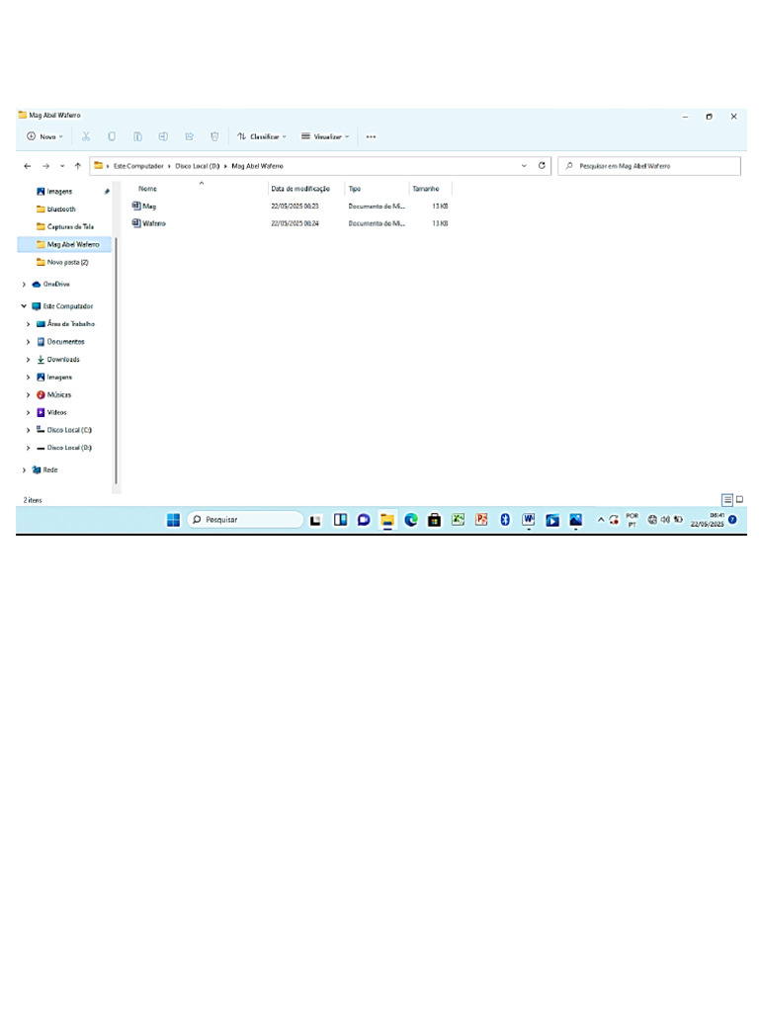This screenshot has height=1012, width=759.
Task: Sort by the Nome column header
Action: (148, 189)
